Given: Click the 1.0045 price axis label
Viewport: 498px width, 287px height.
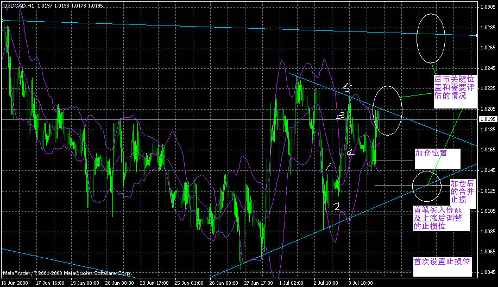Looking at the screenshot, I should tap(488, 272).
